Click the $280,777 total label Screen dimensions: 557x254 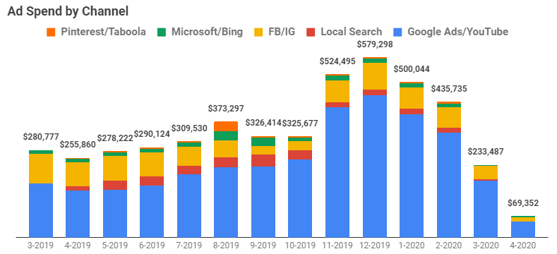pos(41,137)
